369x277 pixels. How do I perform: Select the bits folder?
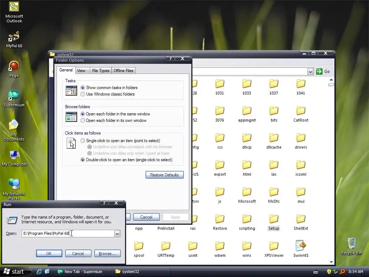274,114
